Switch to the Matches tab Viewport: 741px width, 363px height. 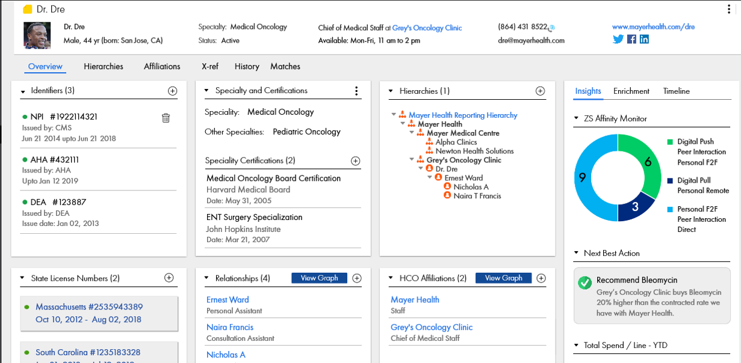pyautogui.click(x=285, y=66)
